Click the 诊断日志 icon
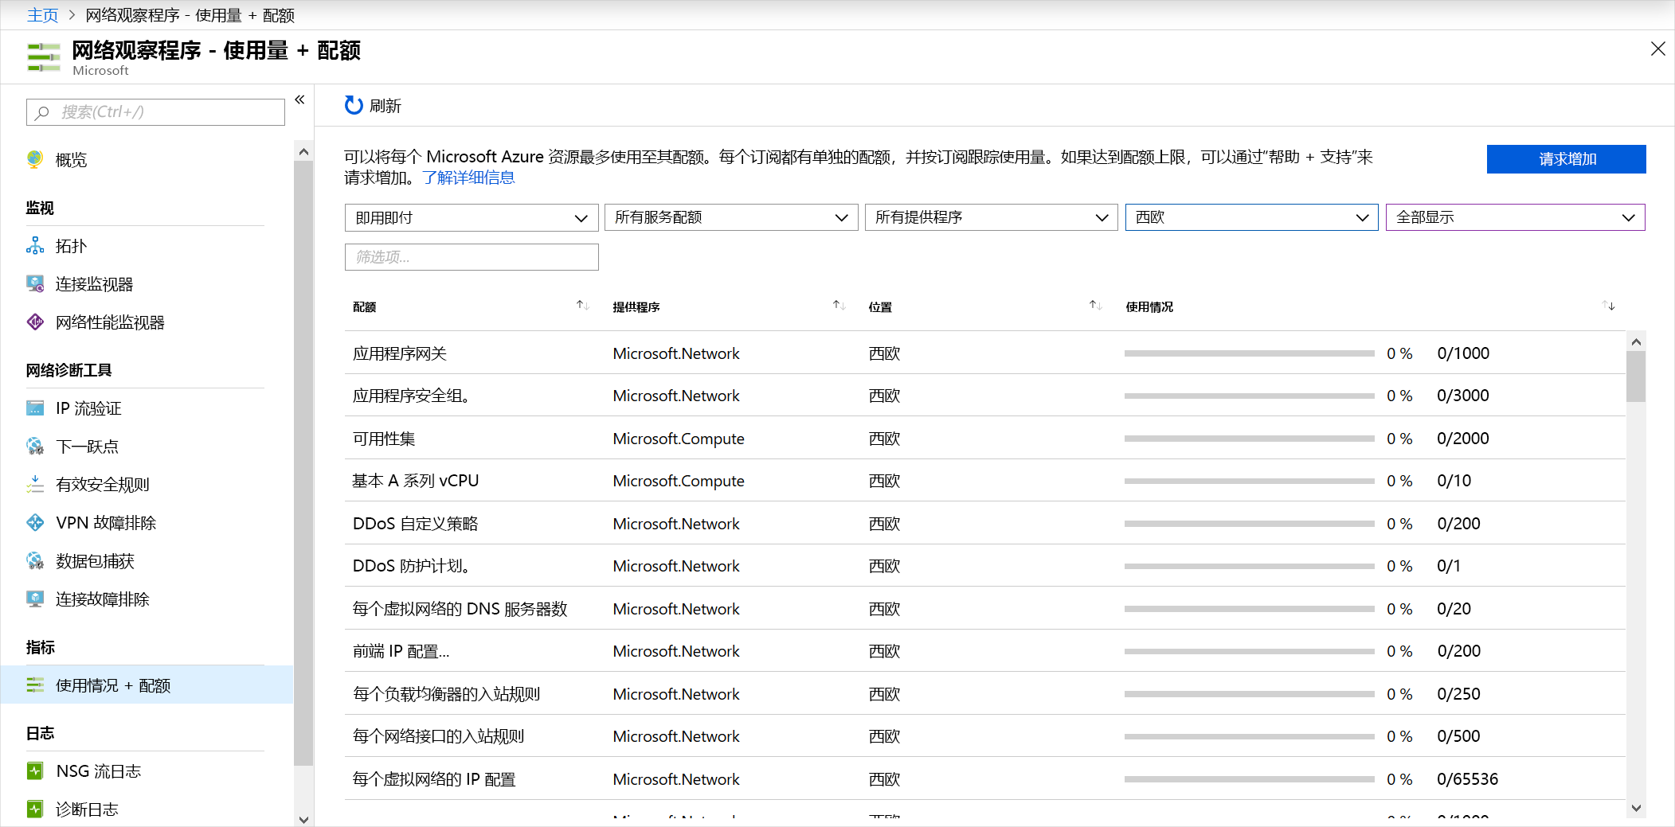 pyautogui.click(x=35, y=809)
